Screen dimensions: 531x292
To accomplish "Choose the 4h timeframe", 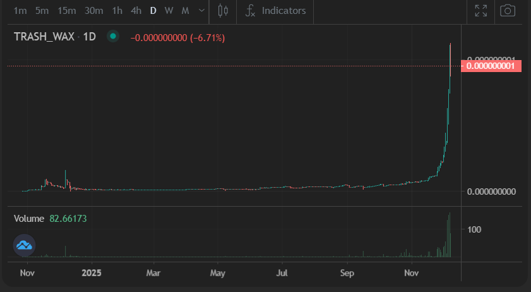I will coord(136,11).
